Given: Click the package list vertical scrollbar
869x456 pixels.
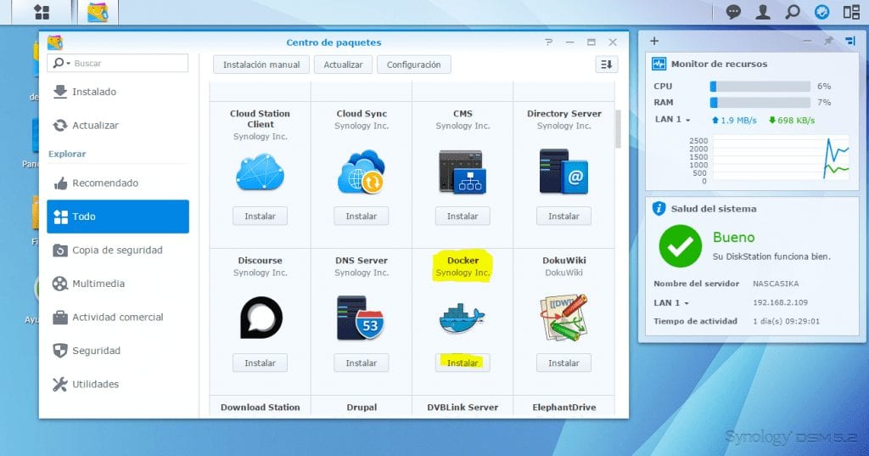Looking at the screenshot, I should pyautogui.click(x=618, y=129).
